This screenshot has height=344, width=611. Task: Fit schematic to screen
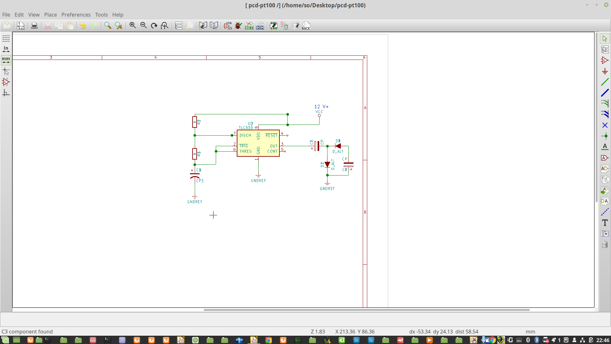(x=165, y=26)
